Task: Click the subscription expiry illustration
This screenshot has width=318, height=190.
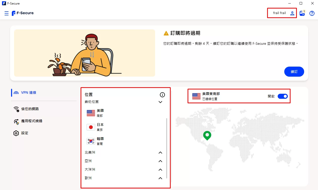Action: pyautogui.click(x=85, y=53)
